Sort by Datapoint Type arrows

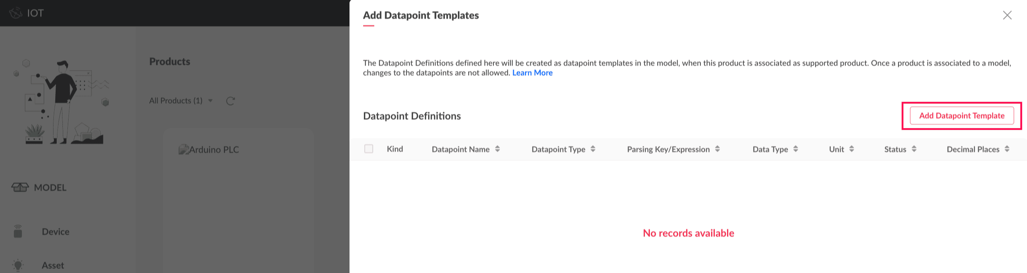[593, 149]
